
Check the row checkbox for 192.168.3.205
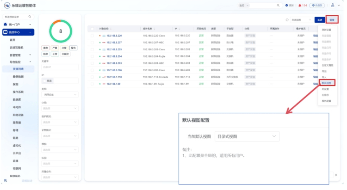[x=92, y=49]
